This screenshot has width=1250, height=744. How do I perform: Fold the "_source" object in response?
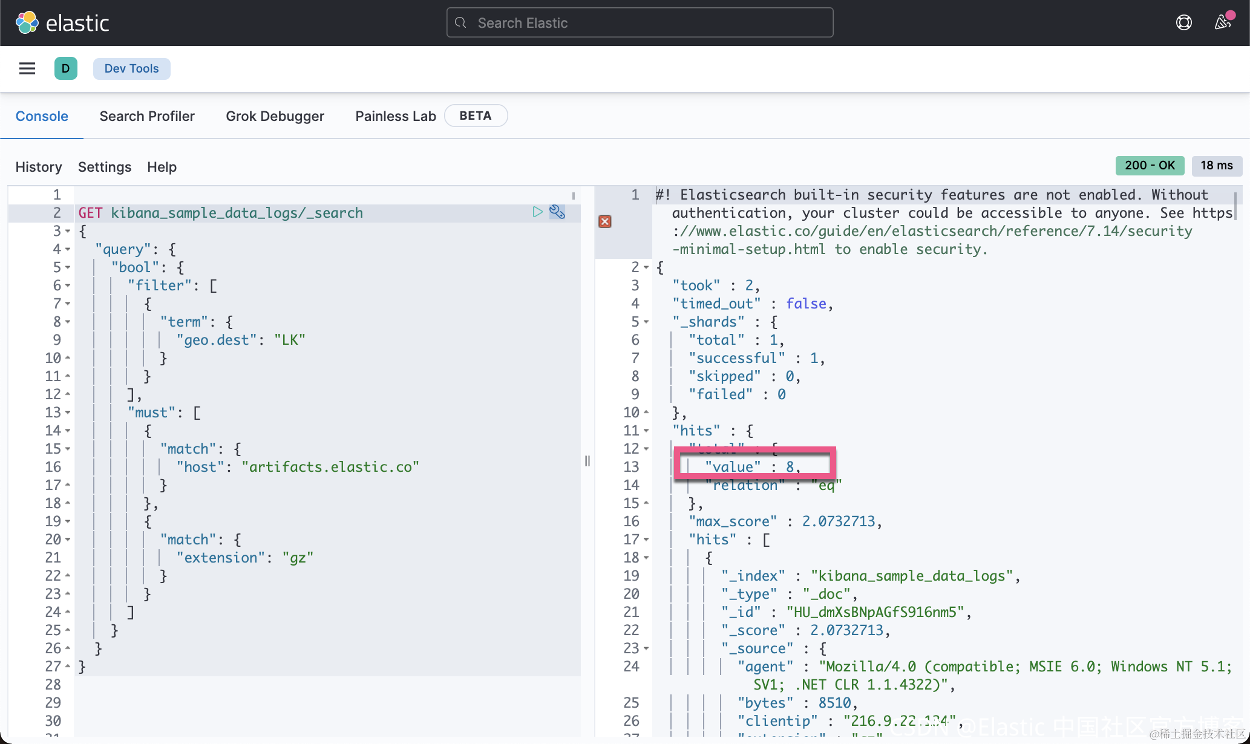pos(646,648)
